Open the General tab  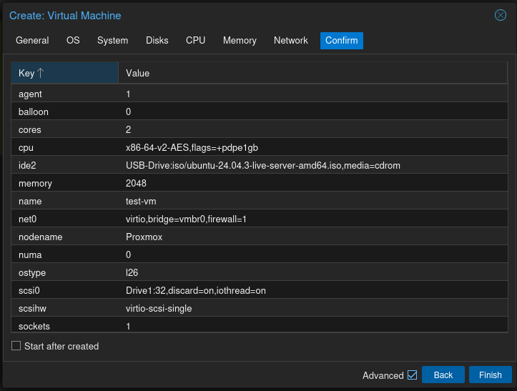(32, 41)
